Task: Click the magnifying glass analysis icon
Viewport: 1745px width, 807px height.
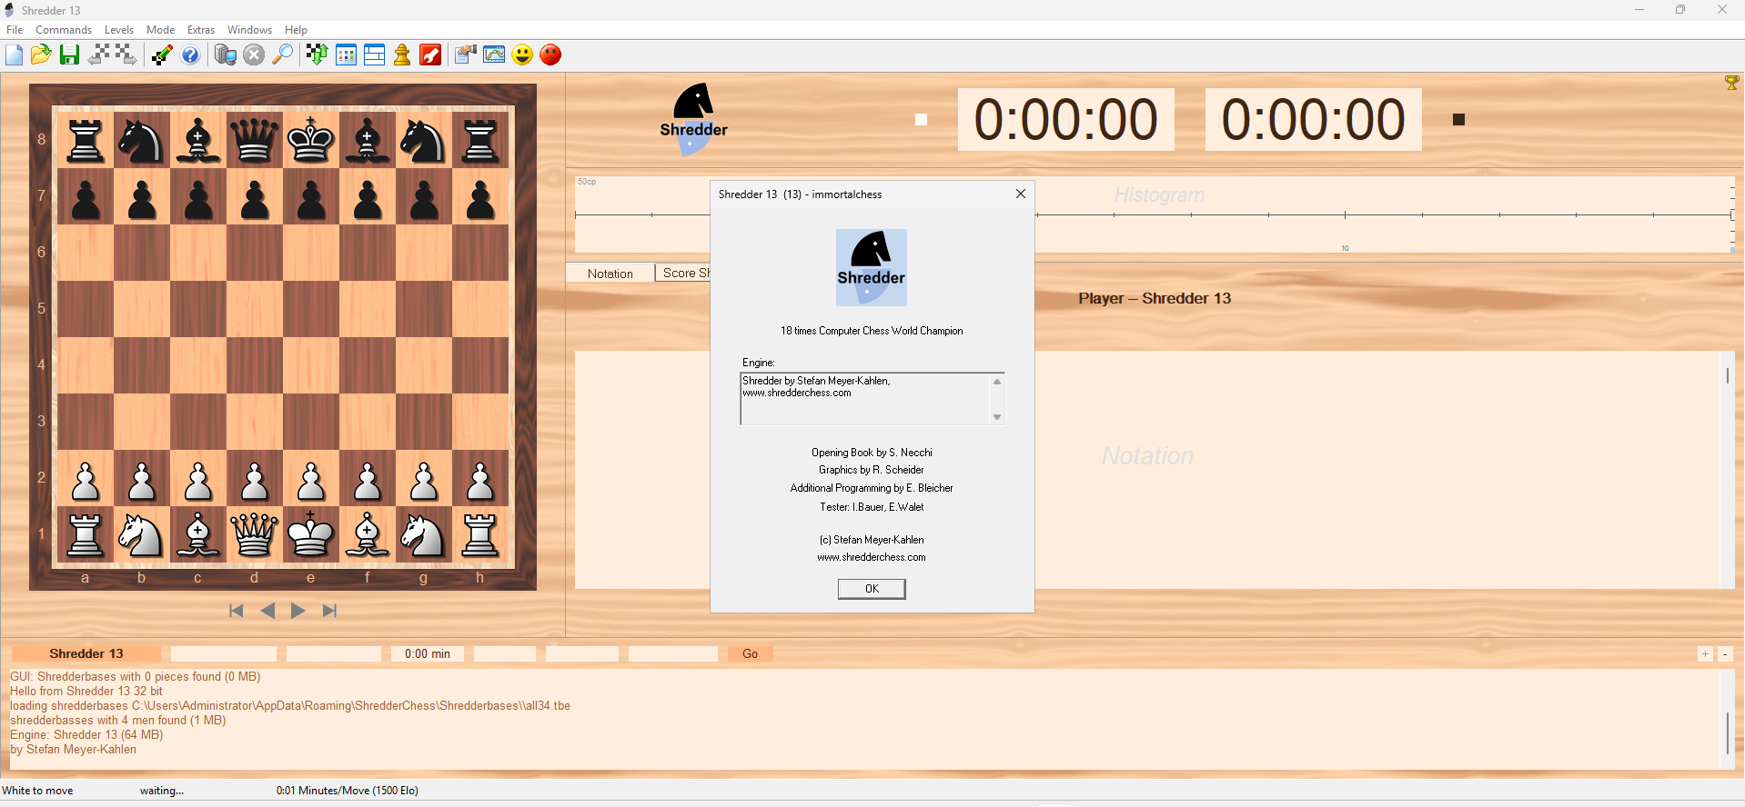Action: (x=283, y=55)
